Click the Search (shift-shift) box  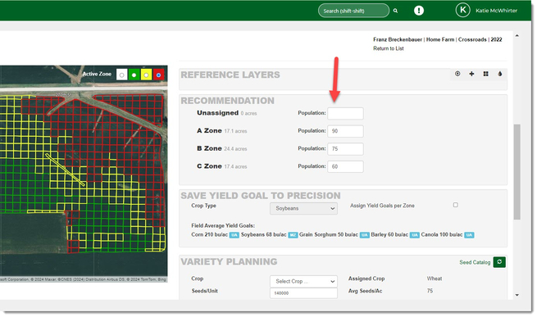tap(353, 11)
